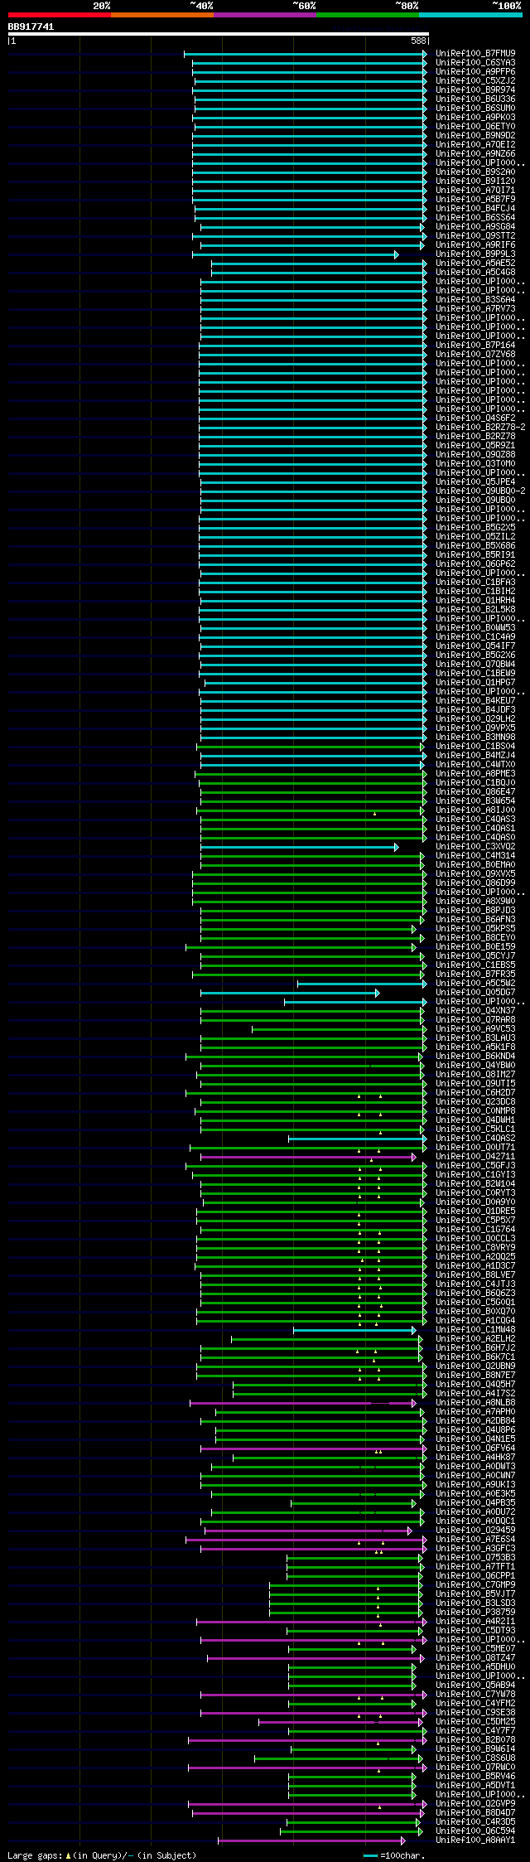This screenshot has width=530, height=1862.
Task: Select hit UniRef100_Q9XVX5
Action: tap(475, 873)
